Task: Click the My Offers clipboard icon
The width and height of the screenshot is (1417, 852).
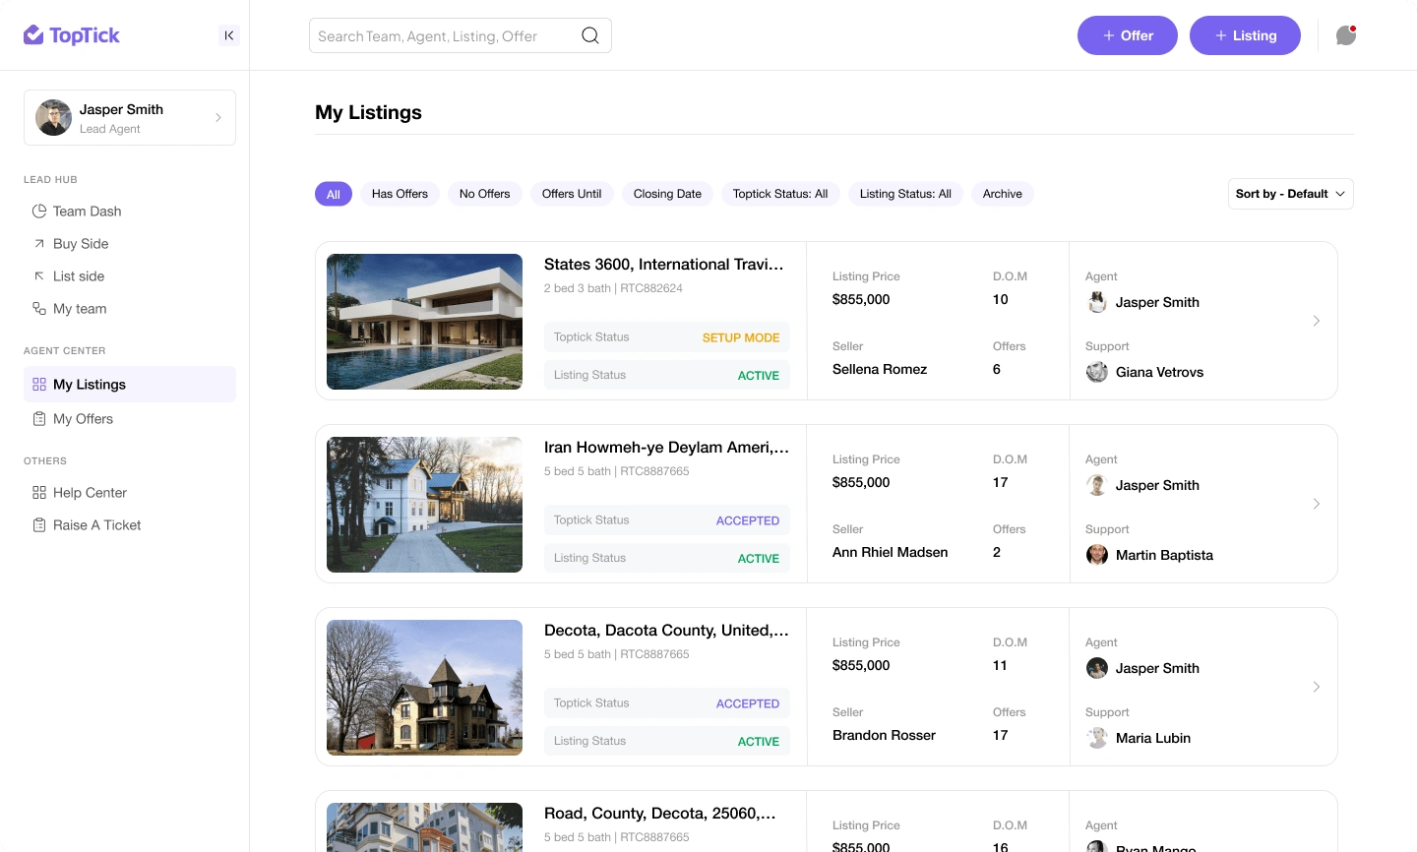Action: pyautogui.click(x=39, y=419)
